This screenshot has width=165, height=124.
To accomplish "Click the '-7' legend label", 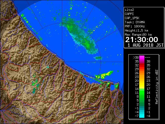I will pos(137,116).
